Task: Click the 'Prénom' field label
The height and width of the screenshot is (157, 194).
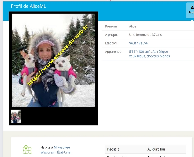Action: pyautogui.click(x=111, y=26)
